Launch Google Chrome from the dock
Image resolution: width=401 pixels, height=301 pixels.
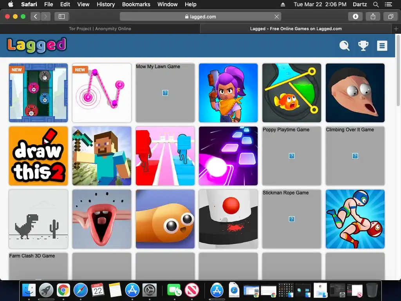[x=63, y=290]
